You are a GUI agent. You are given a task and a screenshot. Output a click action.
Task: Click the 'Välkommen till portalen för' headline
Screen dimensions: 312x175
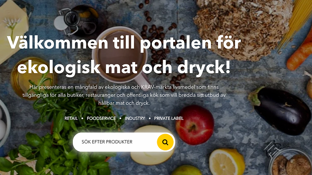coord(124,43)
